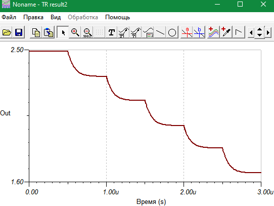
Task: Enable cursor a
Action: coord(187,32)
